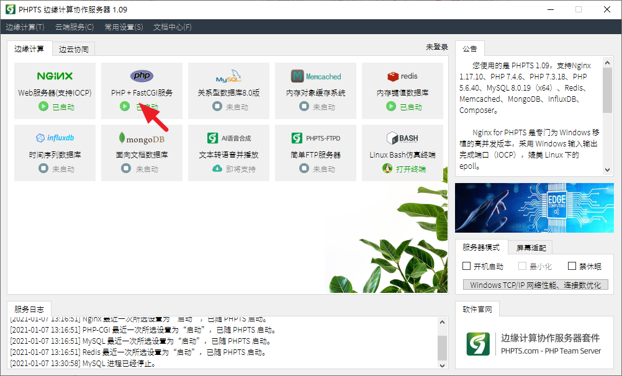Start influxdb via its grey stop icon

point(43,168)
